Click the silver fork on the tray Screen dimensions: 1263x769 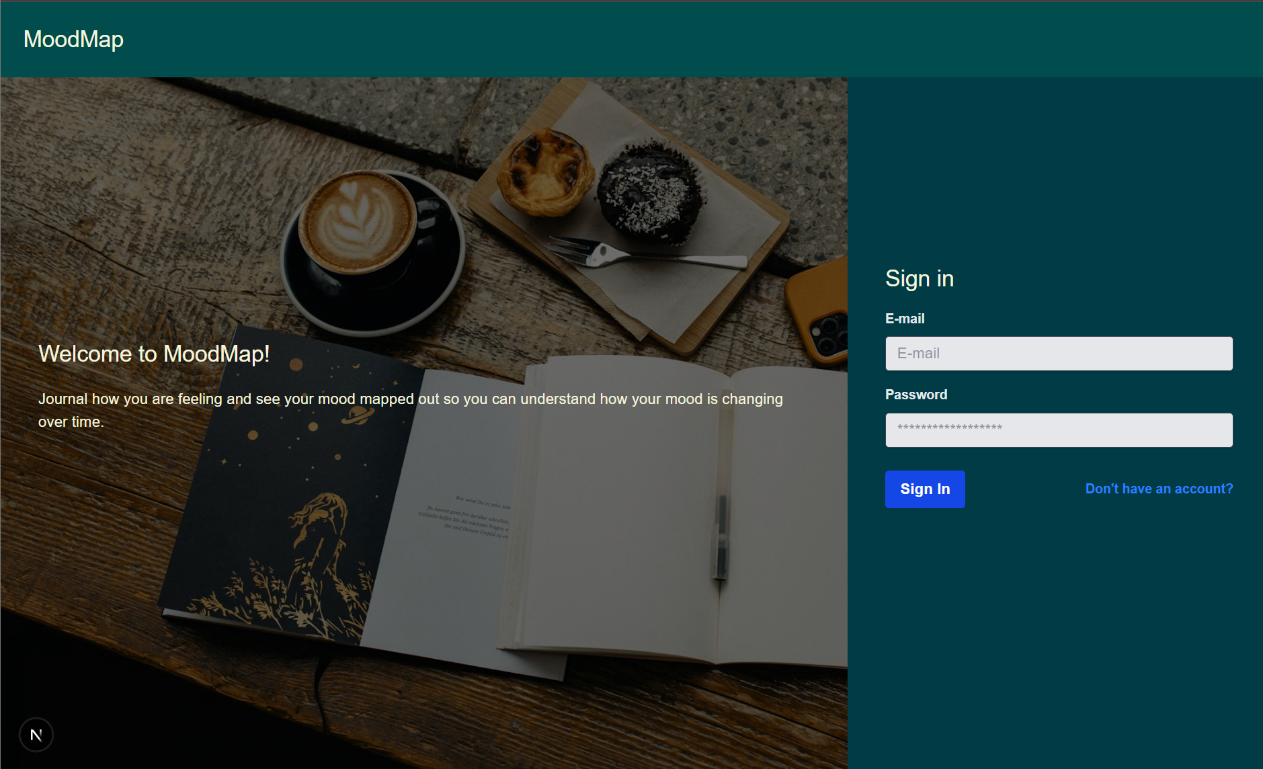tap(645, 255)
